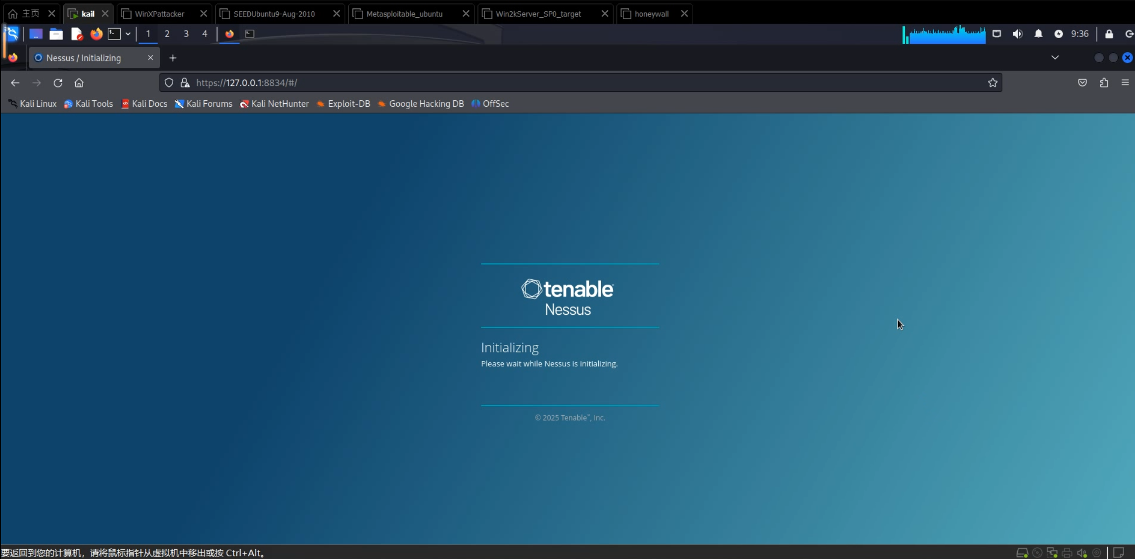Open the Kali file manager from the panel

pyautogui.click(x=56, y=34)
